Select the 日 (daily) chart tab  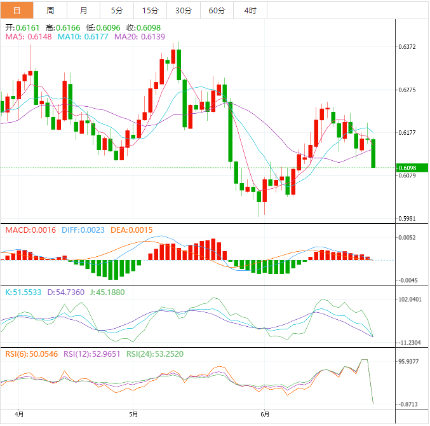point(17,10)
